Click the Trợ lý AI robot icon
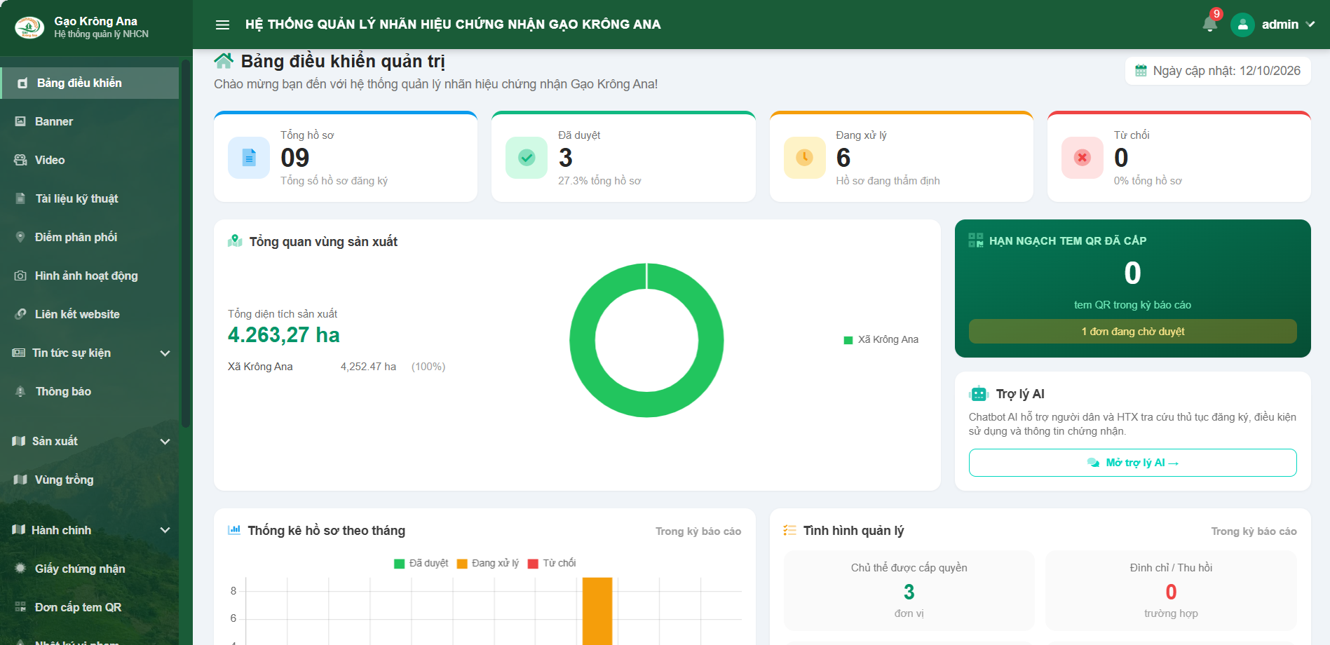This screenshot has height=645, width=1330. 979,394
